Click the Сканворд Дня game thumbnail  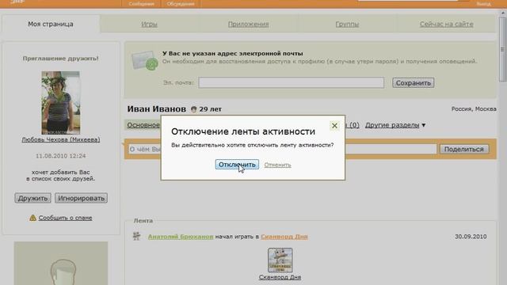click(280, 260)
